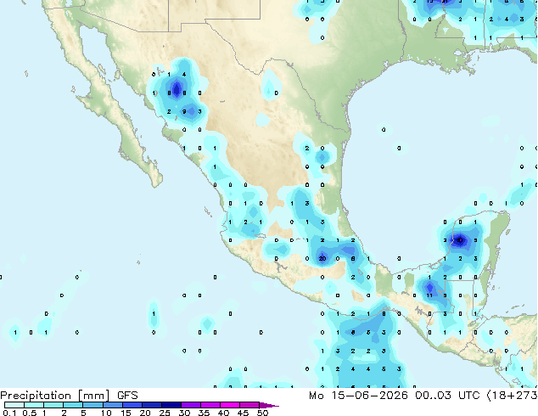Click the '15' legend scale label

pyautogui.click(x=126, y=413)
